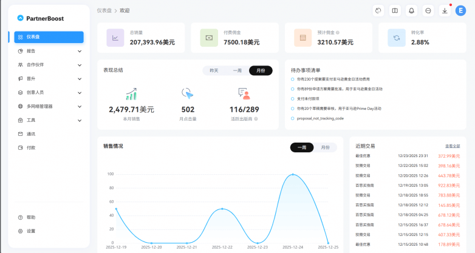Click the 查看全部 link in recent transactions
Screen dimensions: 475x253
(453, 146)
